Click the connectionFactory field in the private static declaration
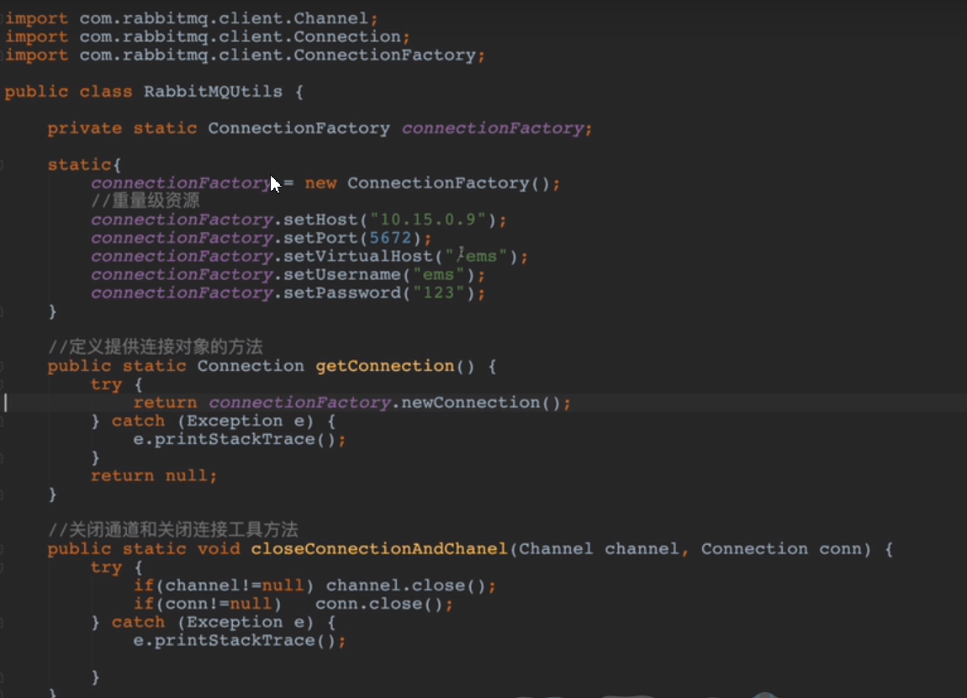 (x=493, y=129)
